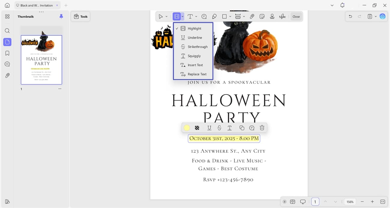Choose Replace Text from the markup menu
The image size is (390, 208).
[x=193, y=74]
